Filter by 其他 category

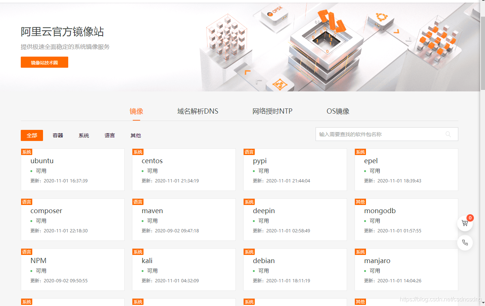pos(136,135)
